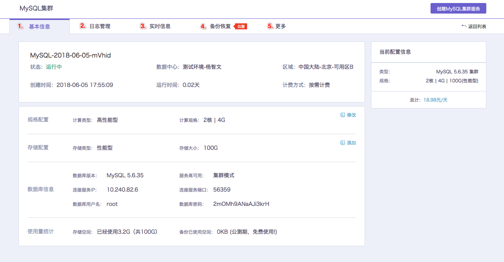Screen dimensions: 504x262
Task: Click high availability value 集群模式
Action: tap(224, 175)
